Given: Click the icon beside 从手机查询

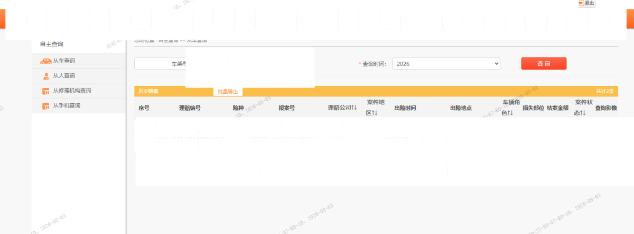Looking at the screenshot, I should click(45, 106).
